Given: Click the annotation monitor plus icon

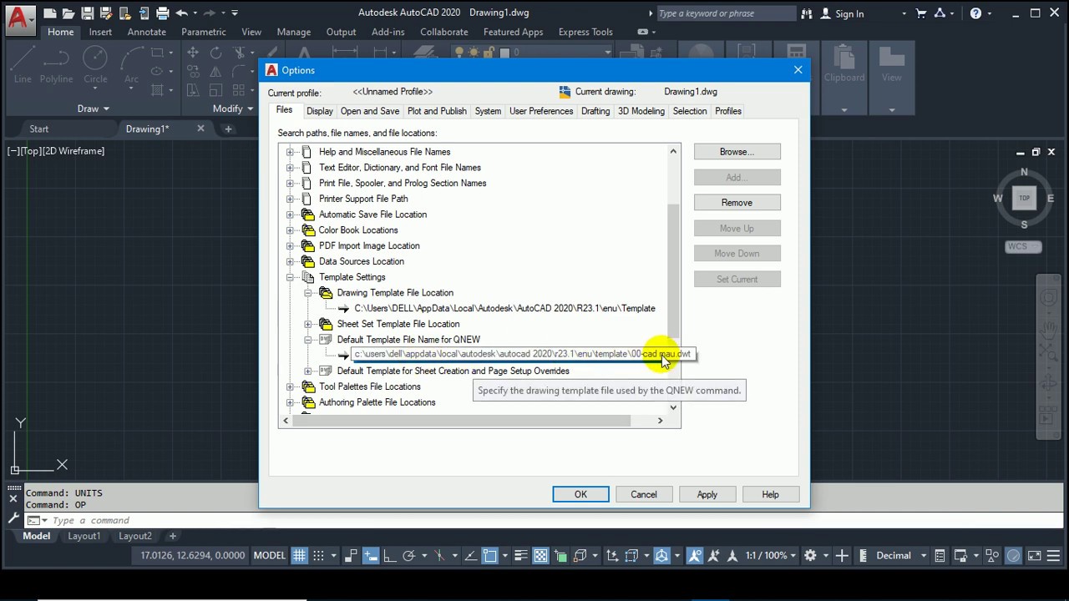Looking at the screenshot, I should (x=842, y=555).
